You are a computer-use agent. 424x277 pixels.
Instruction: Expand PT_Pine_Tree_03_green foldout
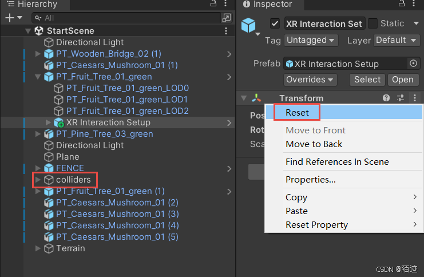click(x=38, y=134)
